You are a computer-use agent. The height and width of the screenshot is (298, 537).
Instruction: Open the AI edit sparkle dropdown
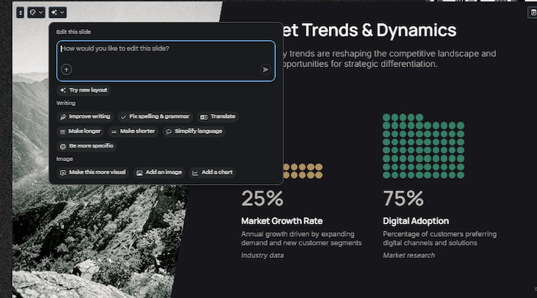coord(57,13)
